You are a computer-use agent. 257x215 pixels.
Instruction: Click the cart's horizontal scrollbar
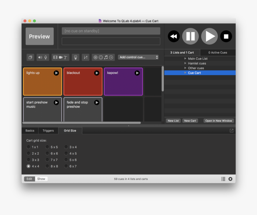pos(82,123)
